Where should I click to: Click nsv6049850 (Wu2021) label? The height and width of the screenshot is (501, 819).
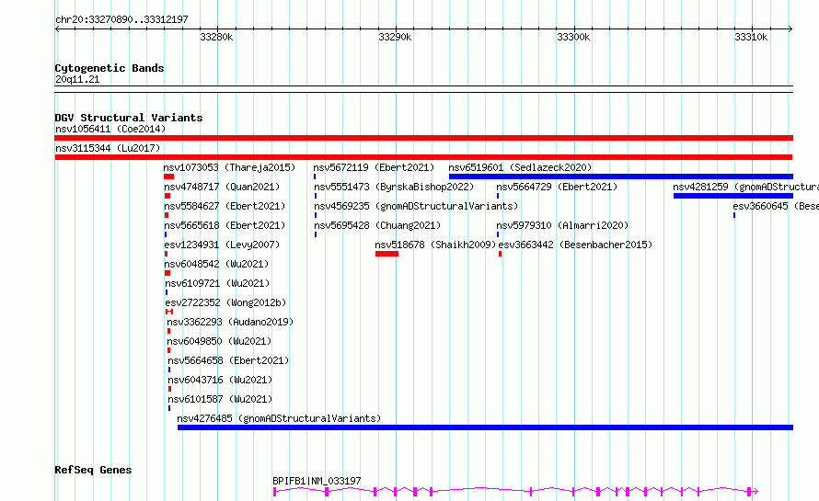click(x=219, y=341)
